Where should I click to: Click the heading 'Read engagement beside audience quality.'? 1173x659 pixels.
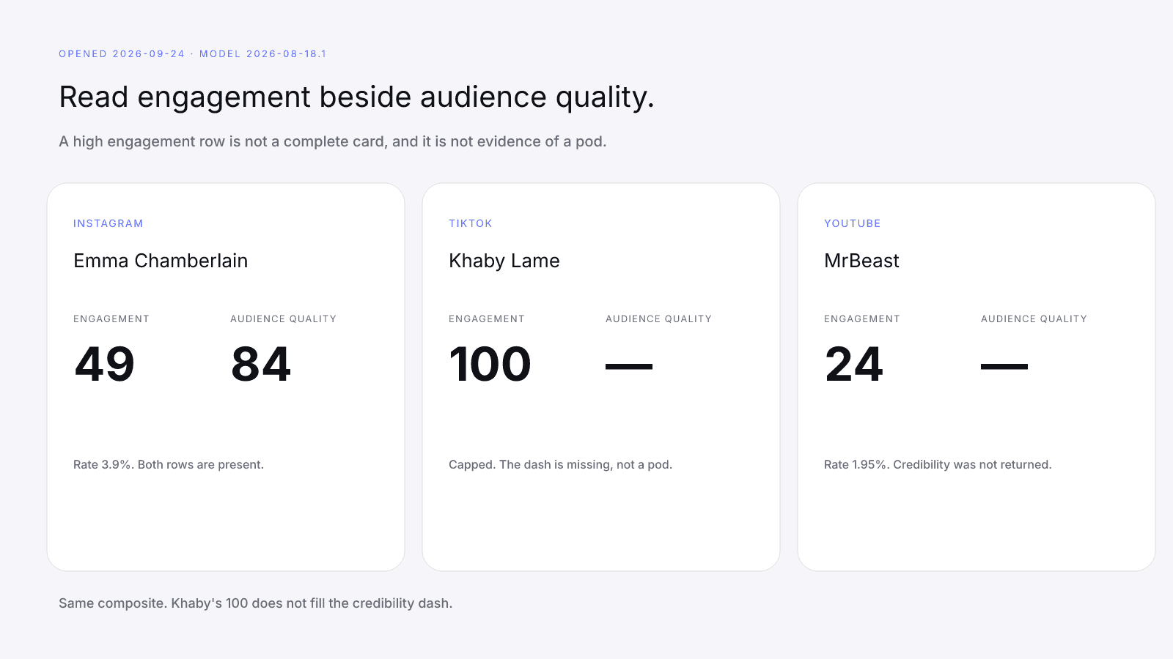(356, 97)
